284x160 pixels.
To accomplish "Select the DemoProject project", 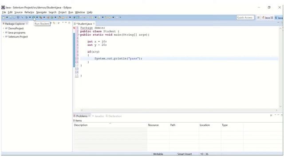I will [x=16, y=28].
